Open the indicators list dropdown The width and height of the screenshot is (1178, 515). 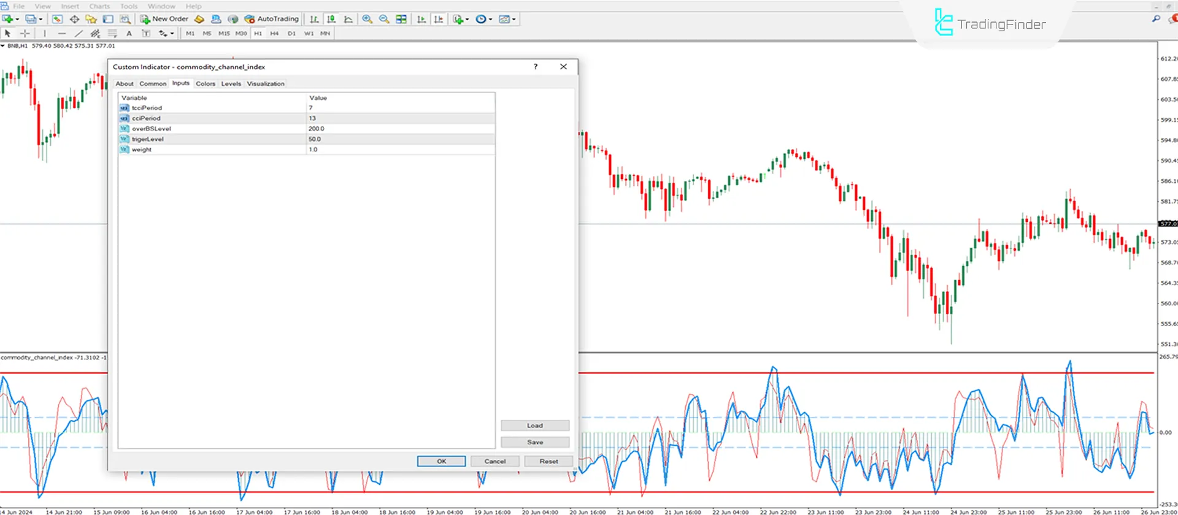(467, 19)
